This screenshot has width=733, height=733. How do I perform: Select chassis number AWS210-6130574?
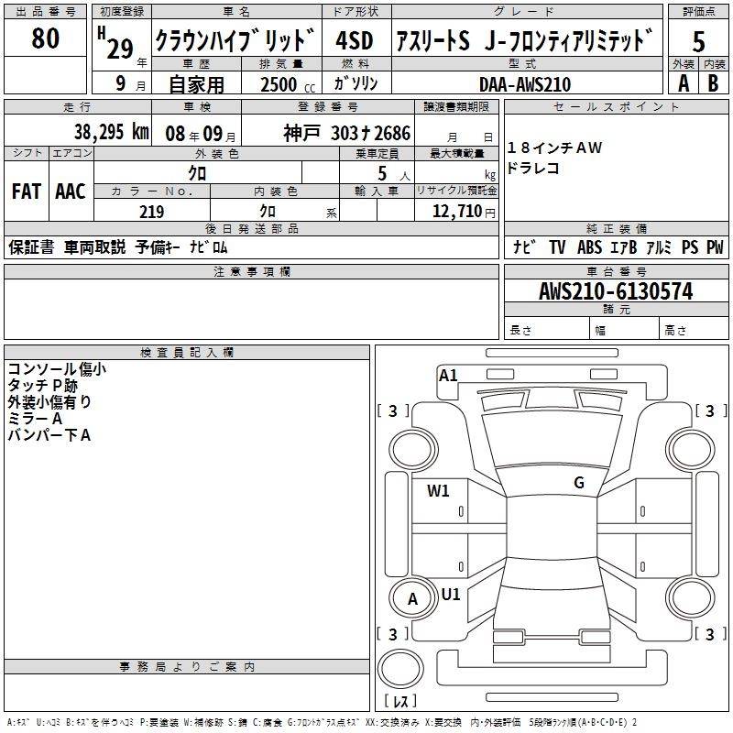616,291
